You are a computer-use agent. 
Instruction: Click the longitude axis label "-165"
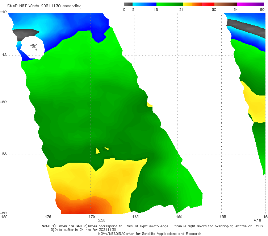click(134, 217)
